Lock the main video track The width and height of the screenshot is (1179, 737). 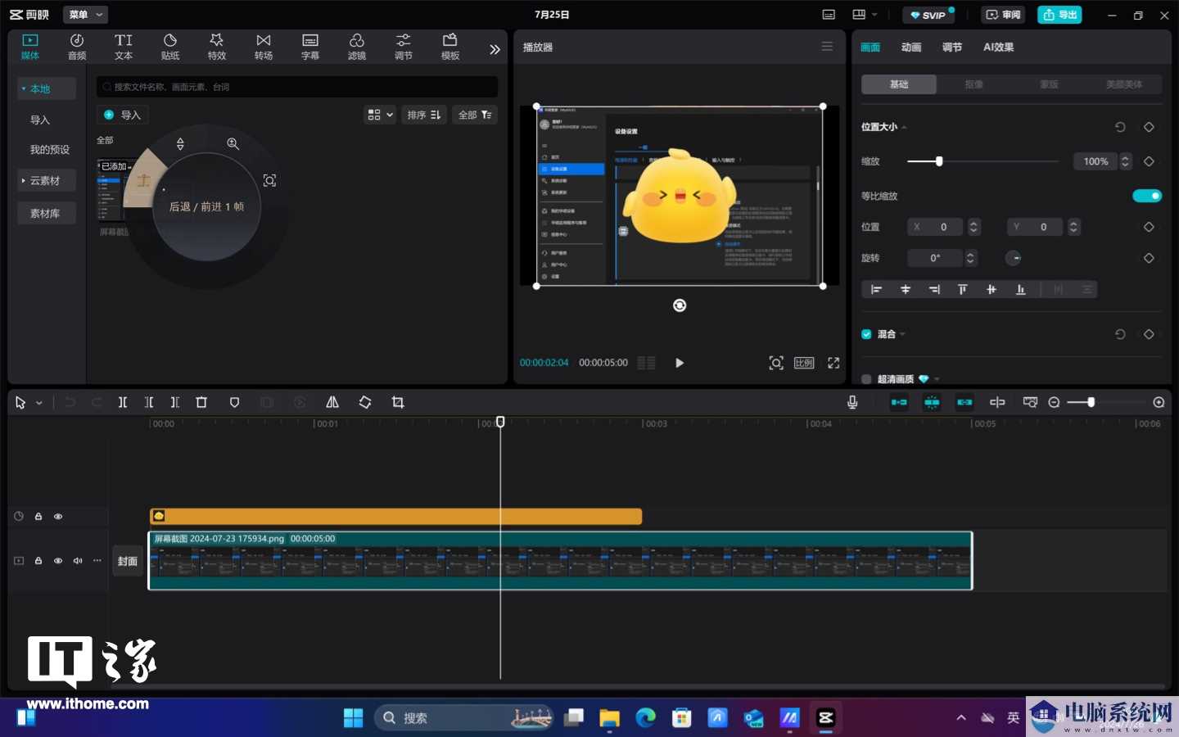[38, 561]
